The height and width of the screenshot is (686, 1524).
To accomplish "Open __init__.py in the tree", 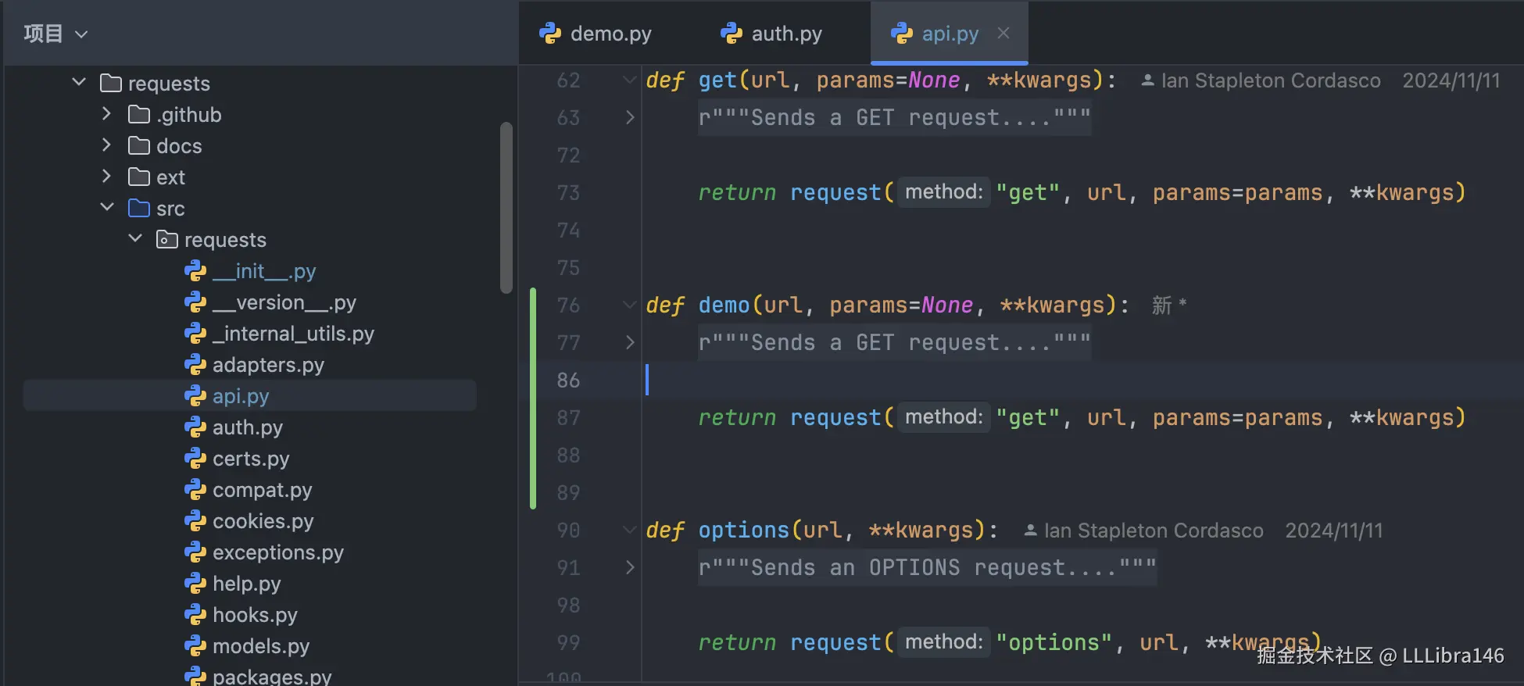I will tap(264, 271).
